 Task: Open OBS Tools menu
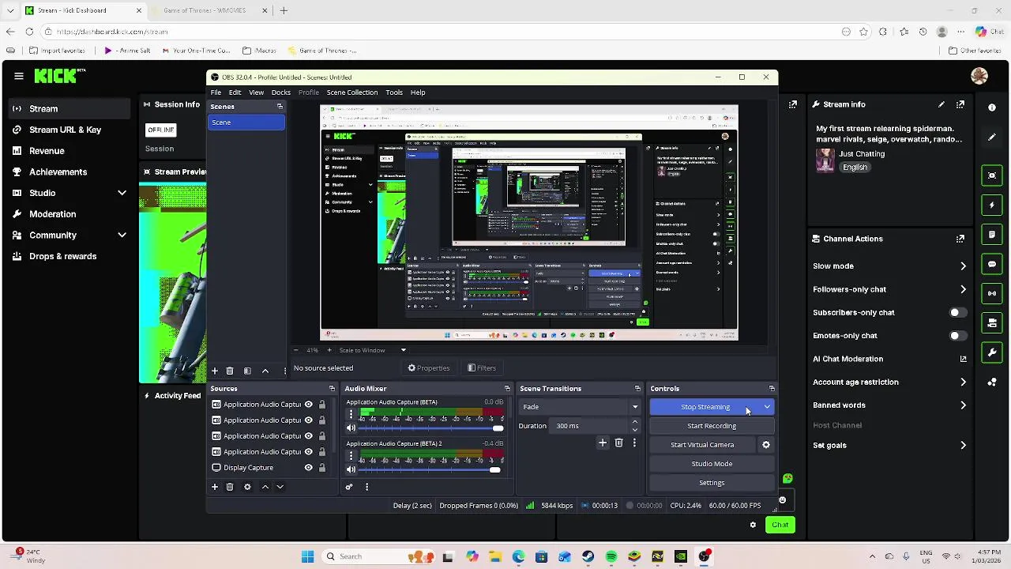tap(394, 92)
